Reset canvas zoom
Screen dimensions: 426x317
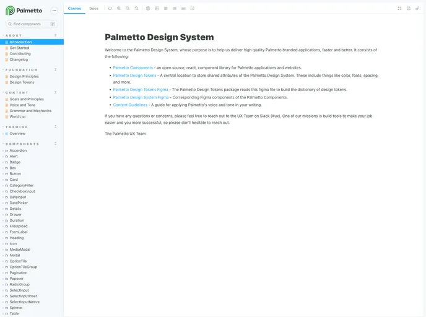click(x=137, y=9)
